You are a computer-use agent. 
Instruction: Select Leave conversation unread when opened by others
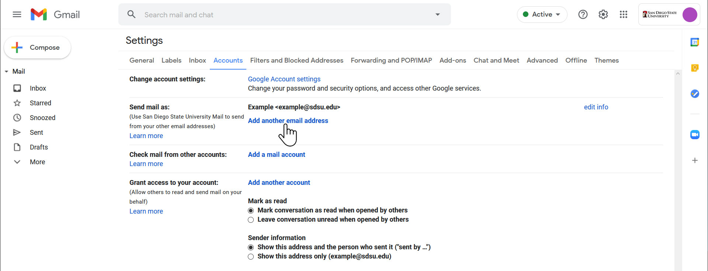click(251, 220)
